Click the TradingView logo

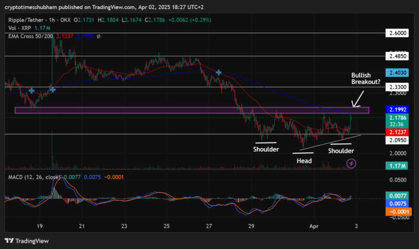click(26, 241)
